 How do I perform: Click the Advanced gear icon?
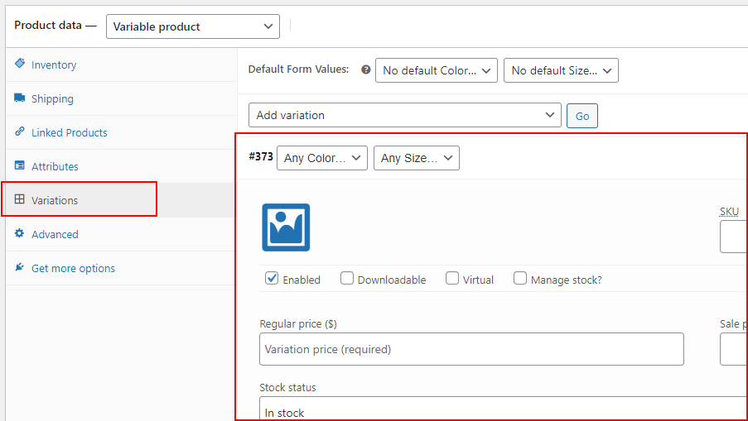20,233
